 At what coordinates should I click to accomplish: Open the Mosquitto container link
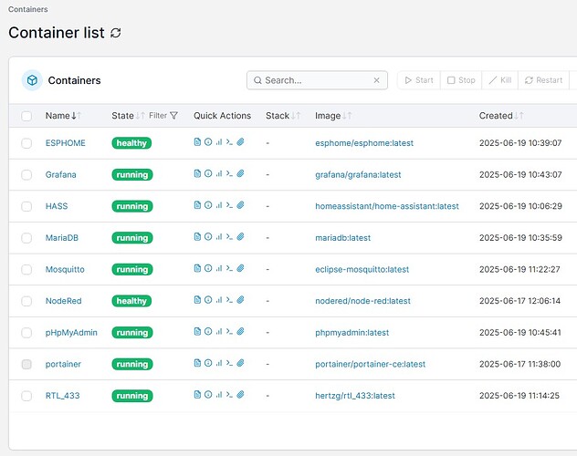(65, 269)
